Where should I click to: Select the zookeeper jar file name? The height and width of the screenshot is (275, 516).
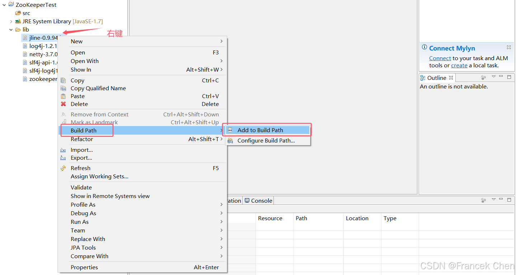click(43, 79)
